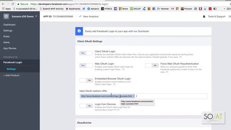Open Roles in the sidebar
The height and width of the screenshot is (130, 231).
click(x=6, y=36)
